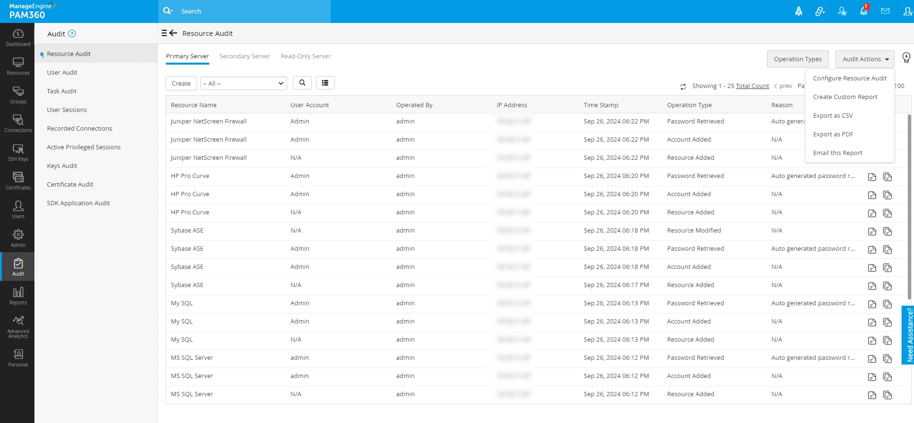Image resolution: width=914 pixels, height=423 pixels.
Task: Select Recorded Connections in the Audit menu
Action: 96,128
